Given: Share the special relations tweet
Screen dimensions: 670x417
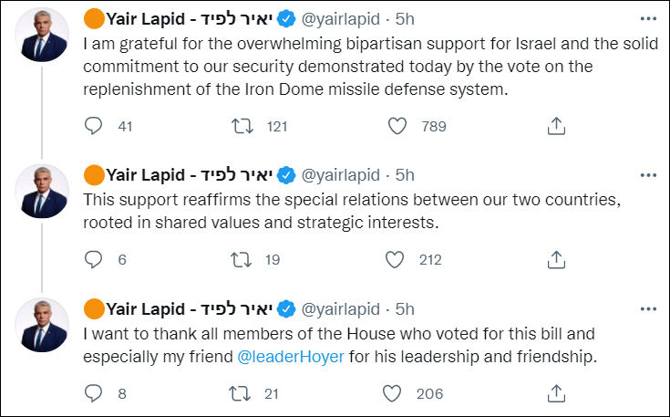Looking at the screenshot, I should pos(556,260).
